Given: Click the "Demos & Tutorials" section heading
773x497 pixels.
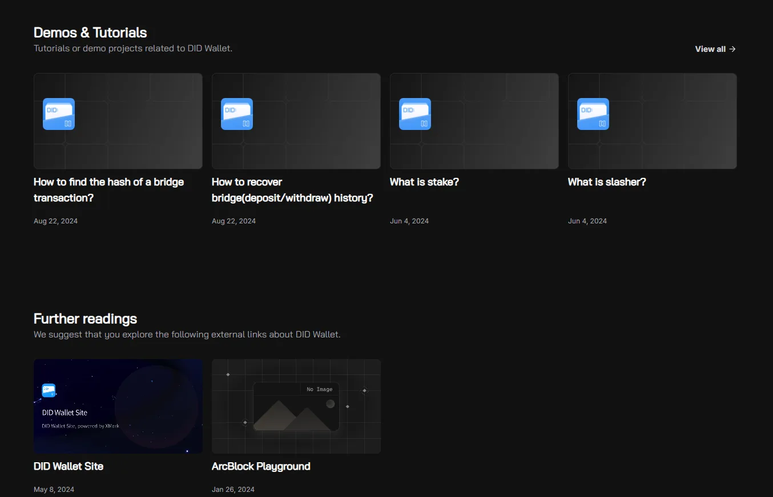Looking at the screenshot, I should point(90,32).
